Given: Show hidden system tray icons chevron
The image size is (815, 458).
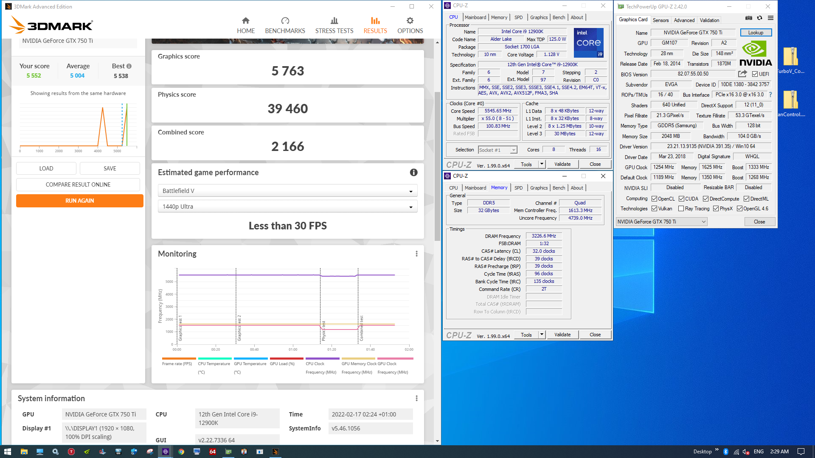Looking at the screenshot, I should (717, 450).
